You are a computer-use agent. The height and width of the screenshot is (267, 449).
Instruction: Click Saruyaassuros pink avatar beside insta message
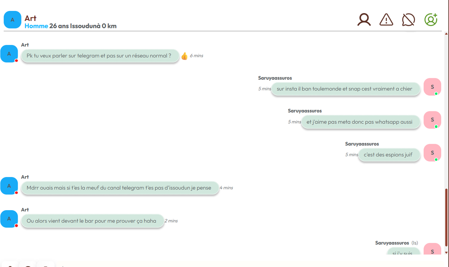[x=432, y=87]
